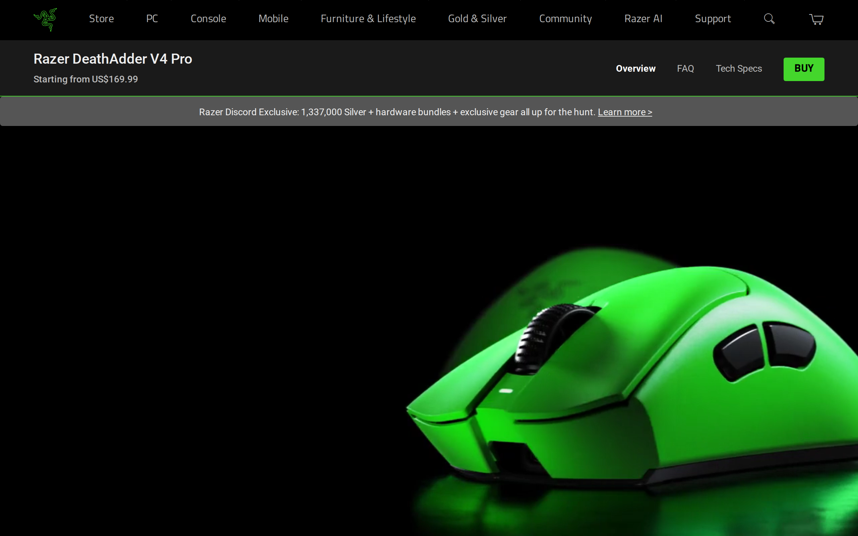
Task: Click the Starting from US$169.99 price
Action: pyautogui.click(x=85, y=79)
